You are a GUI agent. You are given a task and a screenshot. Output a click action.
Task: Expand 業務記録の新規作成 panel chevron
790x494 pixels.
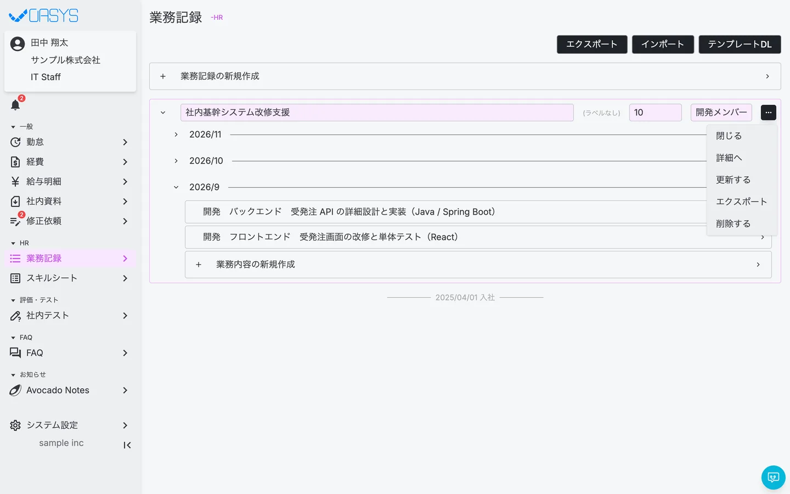[x=768, y=76]
